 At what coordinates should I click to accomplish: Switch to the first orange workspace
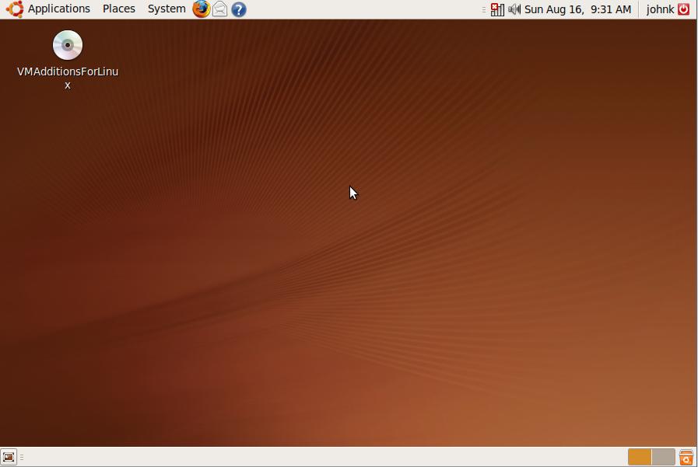pos(640,457)
